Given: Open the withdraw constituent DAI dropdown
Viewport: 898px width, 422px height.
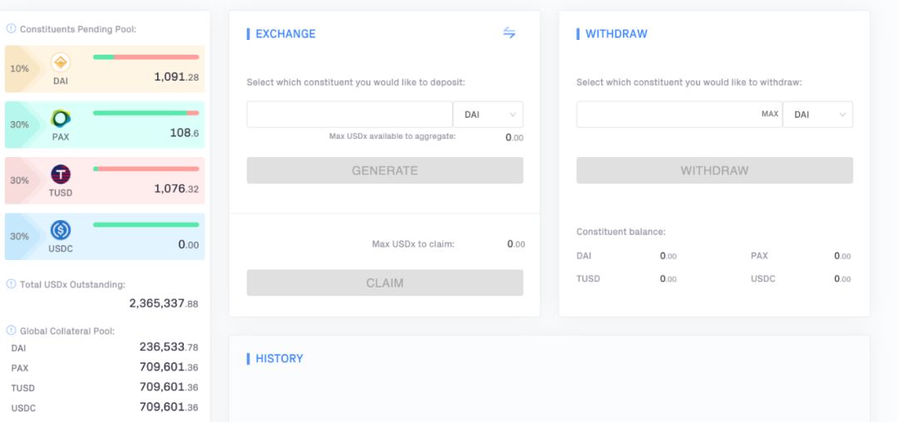Looking at the screenshot, I should tap(818, 115).
